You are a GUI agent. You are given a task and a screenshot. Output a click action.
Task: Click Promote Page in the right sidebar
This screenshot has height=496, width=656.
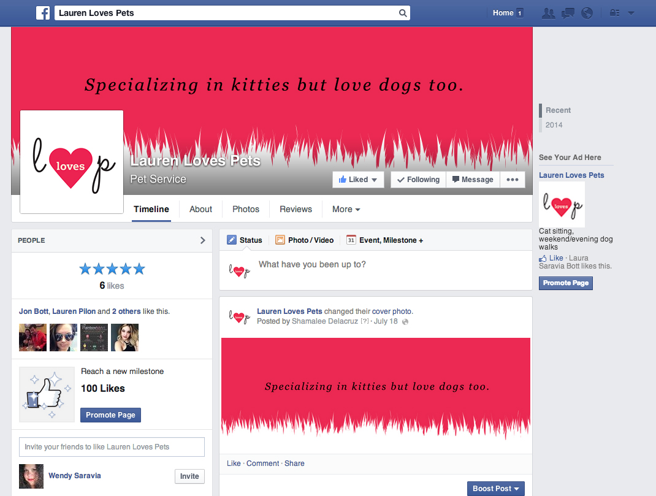566,283
